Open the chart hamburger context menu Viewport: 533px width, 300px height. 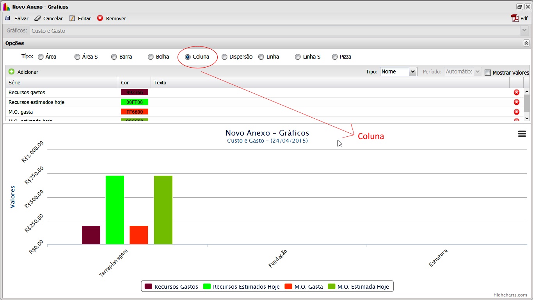[x=522, y=134]
